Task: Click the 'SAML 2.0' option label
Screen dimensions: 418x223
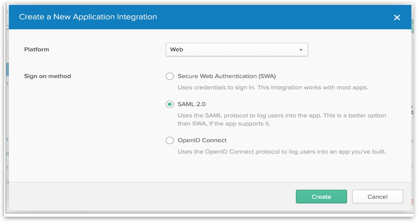Action: 191,104
